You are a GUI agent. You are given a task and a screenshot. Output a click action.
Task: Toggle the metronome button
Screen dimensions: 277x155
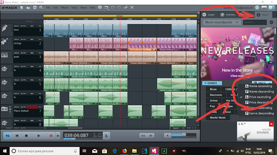click(x=106, y=136)
